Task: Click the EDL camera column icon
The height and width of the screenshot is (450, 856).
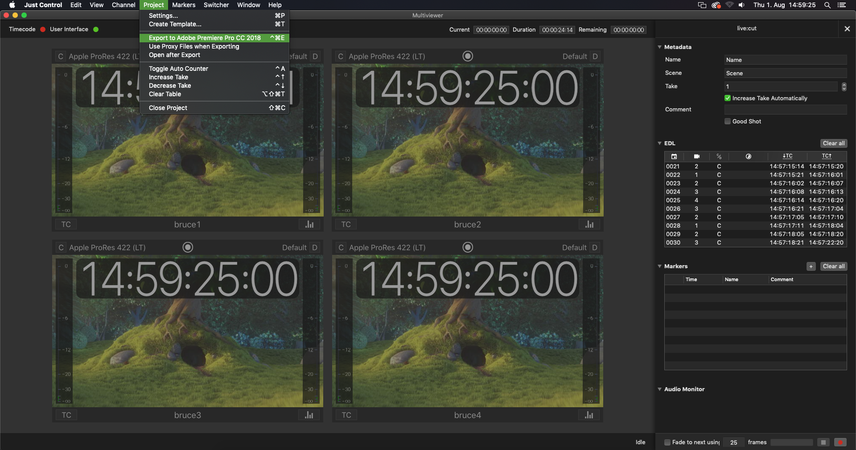Action: click(697, 156)
